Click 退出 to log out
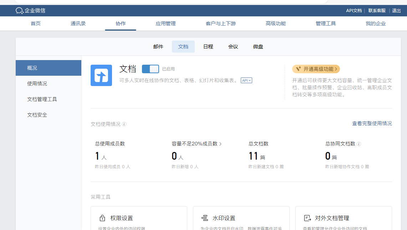This screenshot has width=407, height=230. (x=396, y=11)
